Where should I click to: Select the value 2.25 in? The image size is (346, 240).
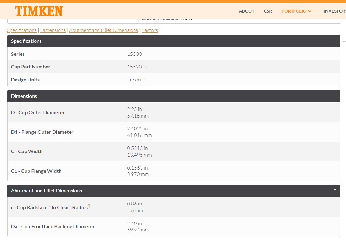pyautogui.click(x=135, y=109)
